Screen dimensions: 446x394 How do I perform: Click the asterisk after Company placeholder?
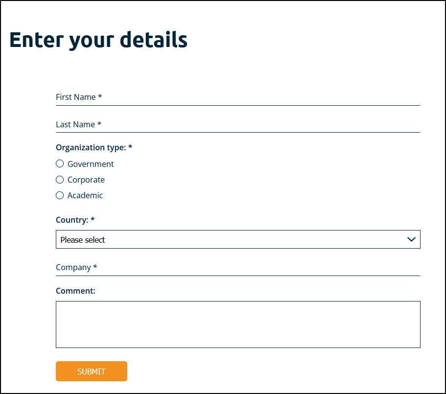pyautogui.click(x=95, y=266)
